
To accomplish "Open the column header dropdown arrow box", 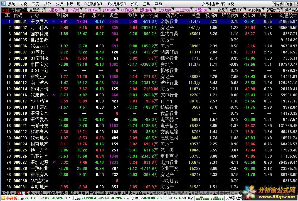I will tap(7, 15).
